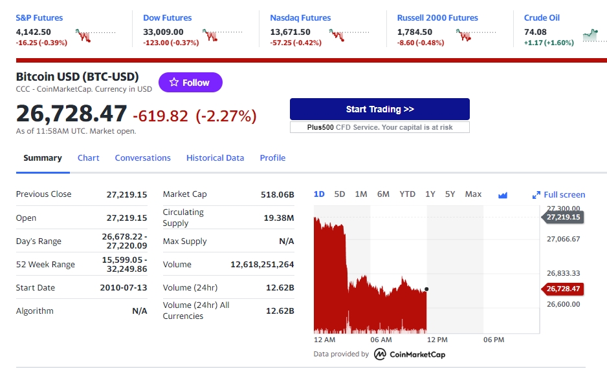Click the Volume (24hr) All Currencies label
607x368 pixels.
(196, 311)
